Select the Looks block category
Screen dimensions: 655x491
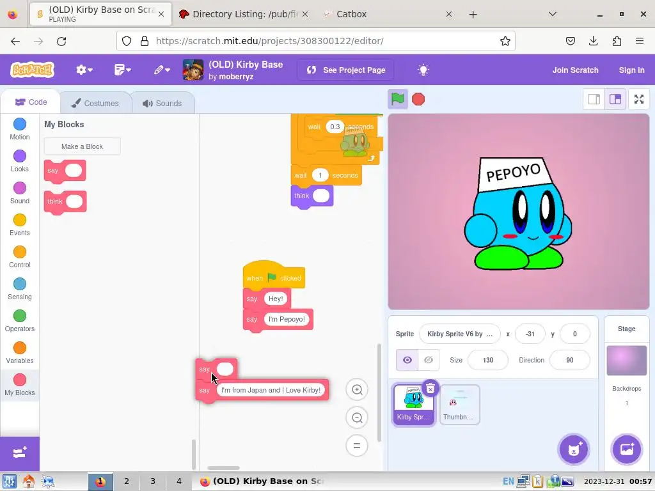pyautogui.click(x=20, y=161)
